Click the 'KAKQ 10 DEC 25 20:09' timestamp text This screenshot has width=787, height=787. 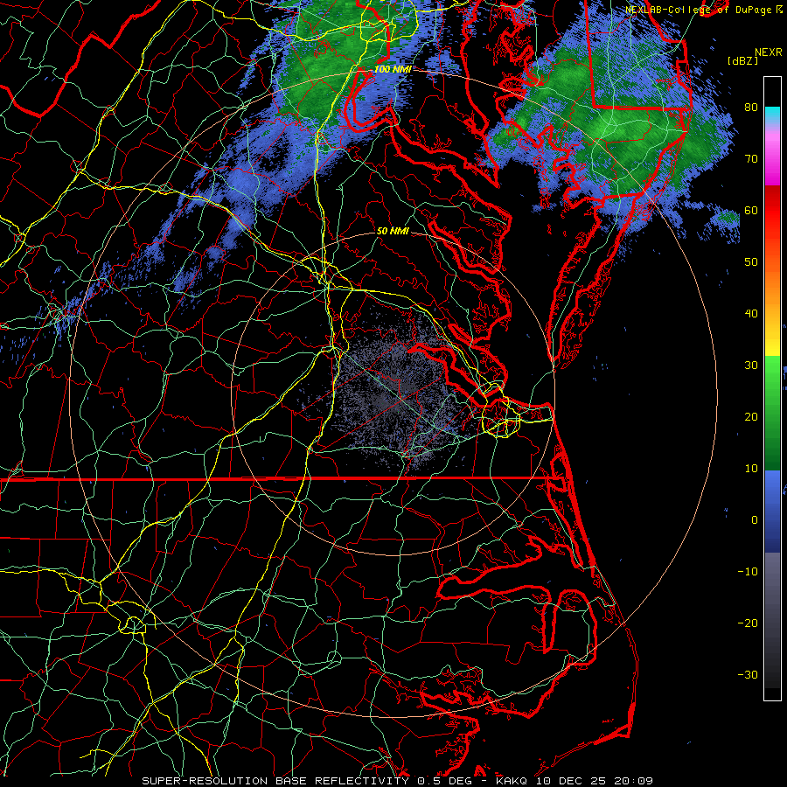[x=575, y=781]
